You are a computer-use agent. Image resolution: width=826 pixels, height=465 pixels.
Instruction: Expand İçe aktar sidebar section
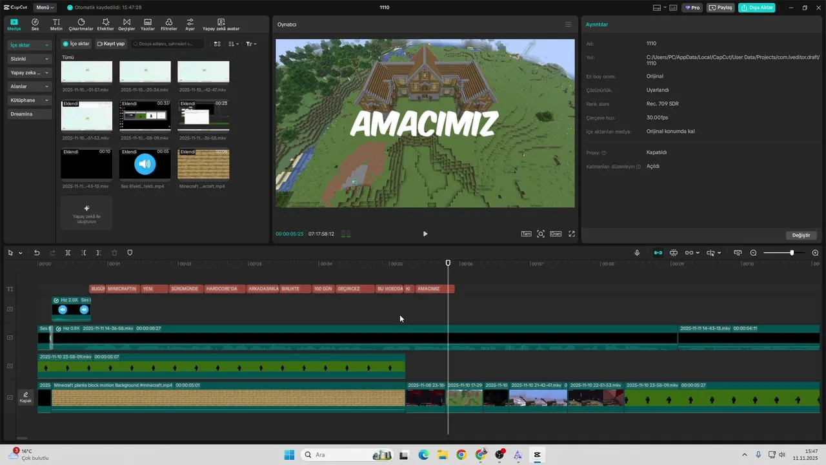(29, 45)
